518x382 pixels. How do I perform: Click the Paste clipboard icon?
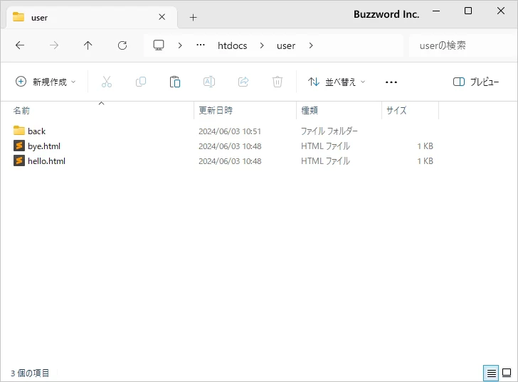click(x=175, y=82)
